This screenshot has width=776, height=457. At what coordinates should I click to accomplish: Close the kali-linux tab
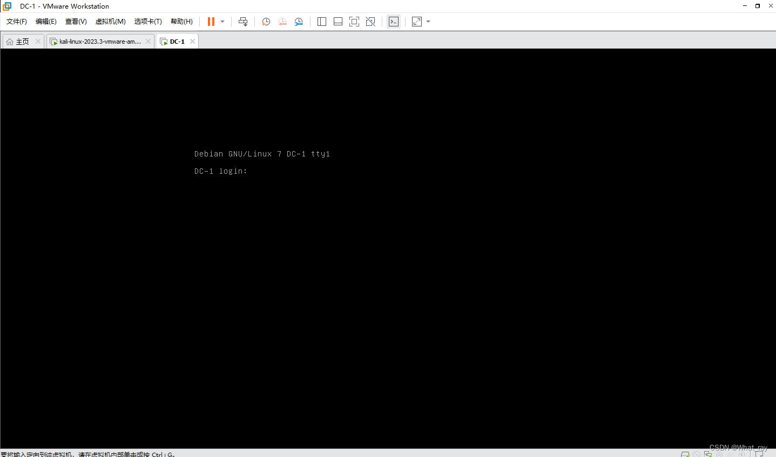(x=148, y=42)
